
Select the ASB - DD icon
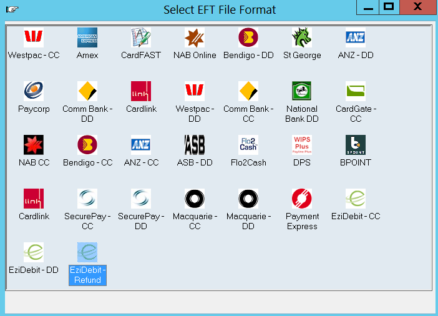click(x=195, y=145)
